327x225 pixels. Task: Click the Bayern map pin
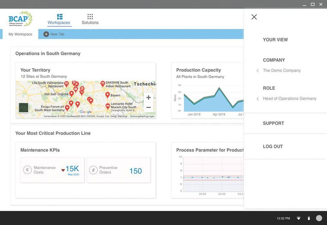click(x=108, y=95)
